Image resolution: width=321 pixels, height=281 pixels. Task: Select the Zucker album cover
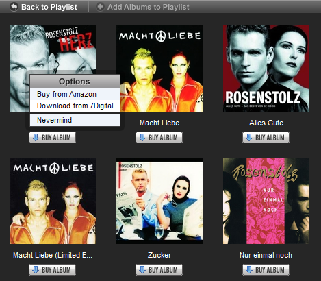click(159, 201)
